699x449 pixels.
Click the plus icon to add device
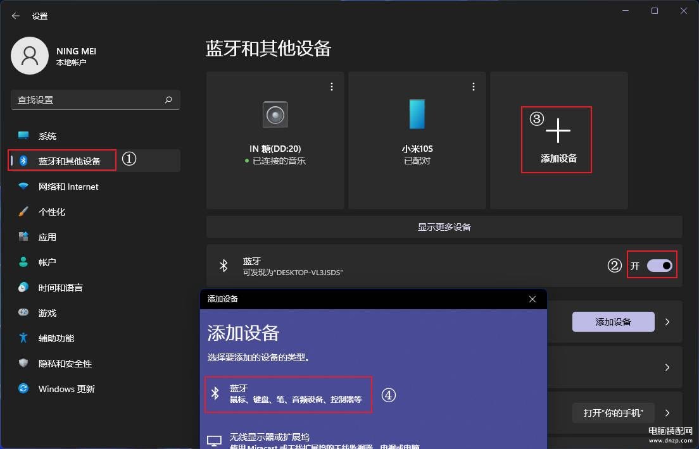(x=558, y=131)
